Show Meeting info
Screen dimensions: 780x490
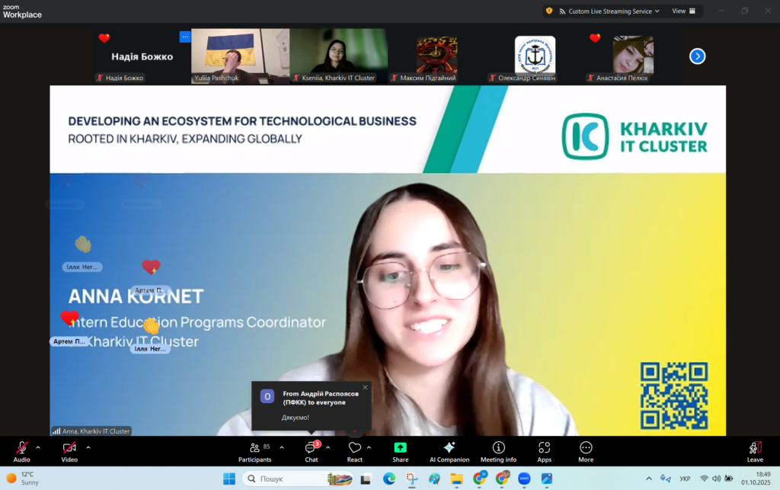tap(498, 448)
